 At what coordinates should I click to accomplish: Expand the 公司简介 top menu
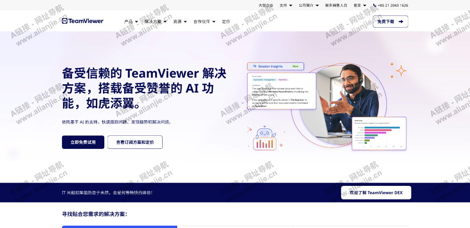[x=309, y=5]
